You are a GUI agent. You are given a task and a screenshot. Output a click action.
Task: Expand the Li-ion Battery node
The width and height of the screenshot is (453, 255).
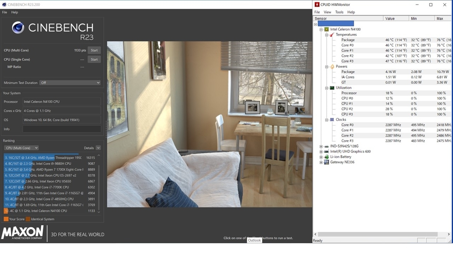click(x=321, y=157)
